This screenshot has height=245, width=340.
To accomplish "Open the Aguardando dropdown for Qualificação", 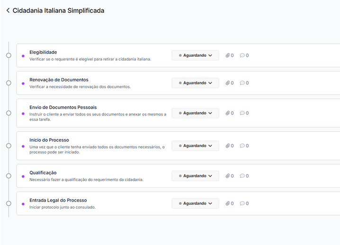I will [195, 176].
